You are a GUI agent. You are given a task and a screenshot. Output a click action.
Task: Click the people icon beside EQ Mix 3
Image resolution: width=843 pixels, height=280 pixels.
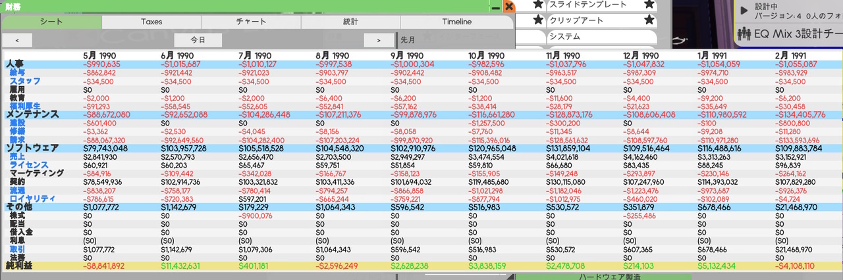pyautogui.click(x=745, y=33)
